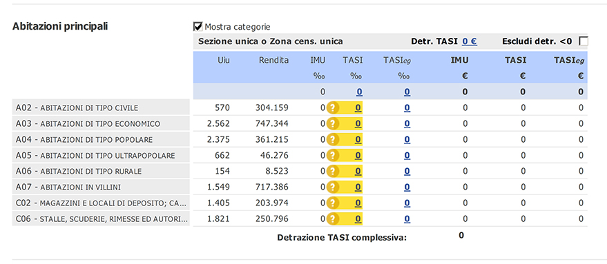Click the Rendita column header
The image size is (607, 264).
click(273, 60)
